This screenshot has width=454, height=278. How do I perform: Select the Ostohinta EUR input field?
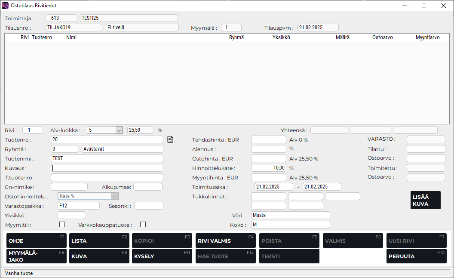pos(268,158)
